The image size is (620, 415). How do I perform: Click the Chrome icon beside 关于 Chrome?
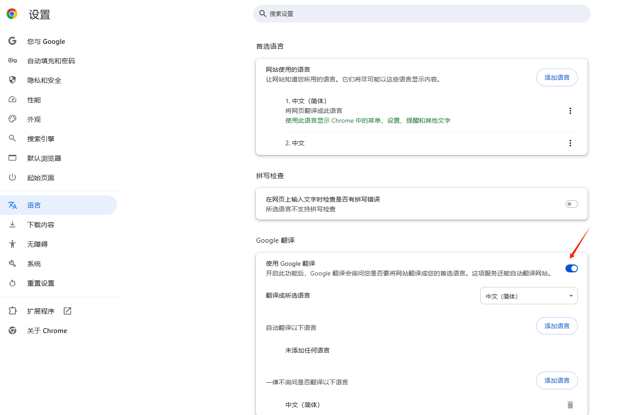[12, 330]
